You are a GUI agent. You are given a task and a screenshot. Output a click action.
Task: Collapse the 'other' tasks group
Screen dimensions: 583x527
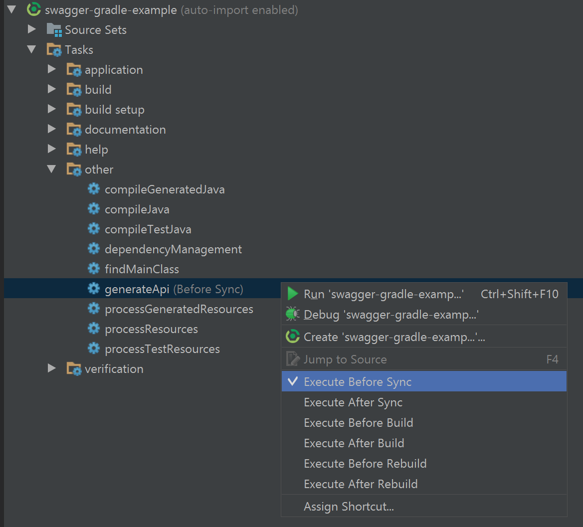click(51, 170)
